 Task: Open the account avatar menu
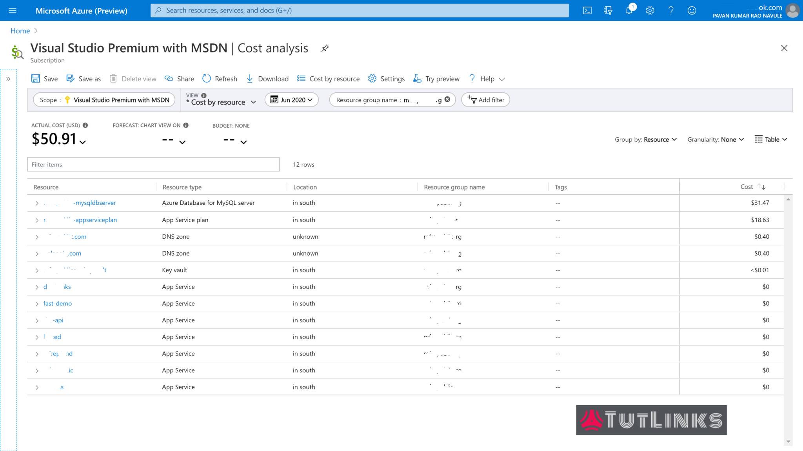click(792, 11)
